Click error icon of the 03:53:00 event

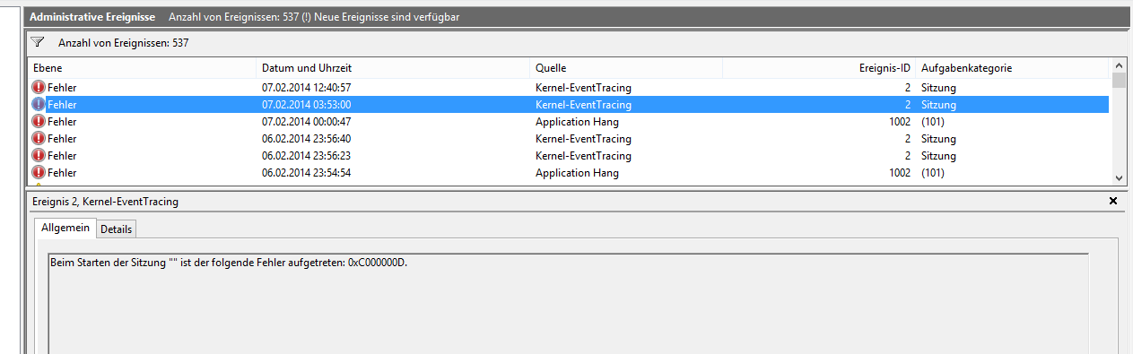[39, 104]
